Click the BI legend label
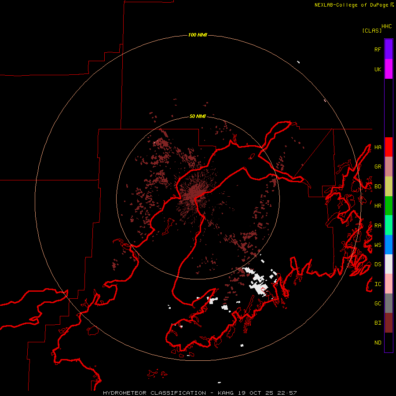This screenshot has width=396, height=396. tap(378, 323)
